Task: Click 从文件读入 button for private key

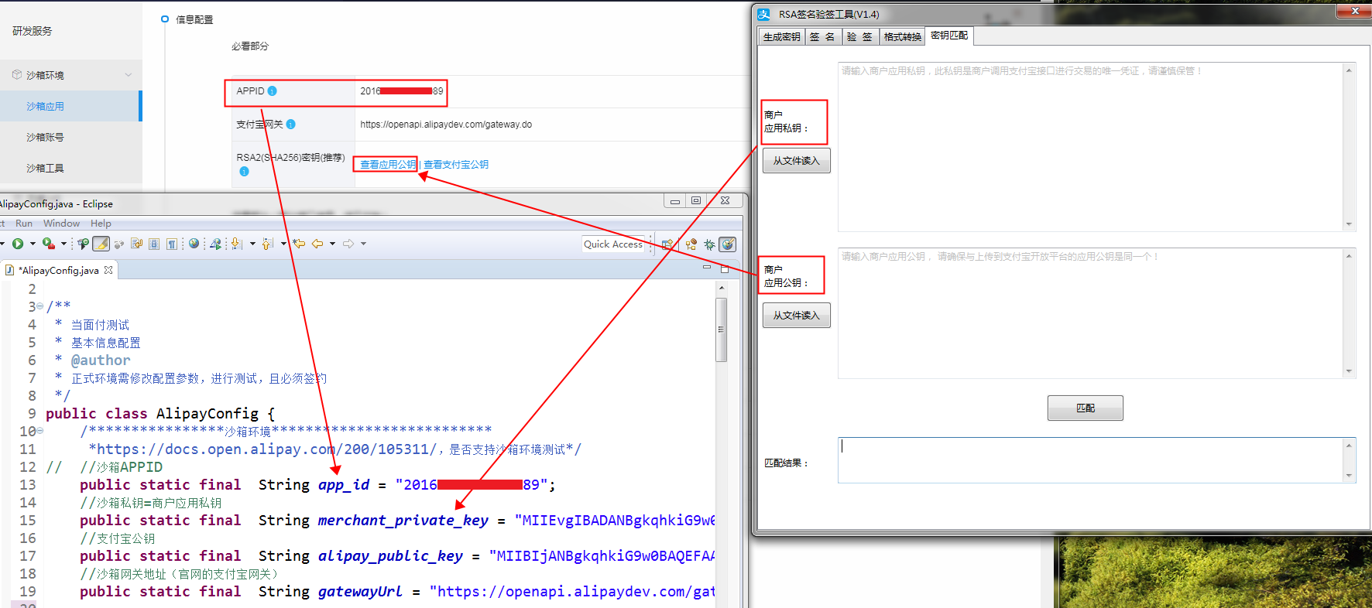Action: click(796, 160)
